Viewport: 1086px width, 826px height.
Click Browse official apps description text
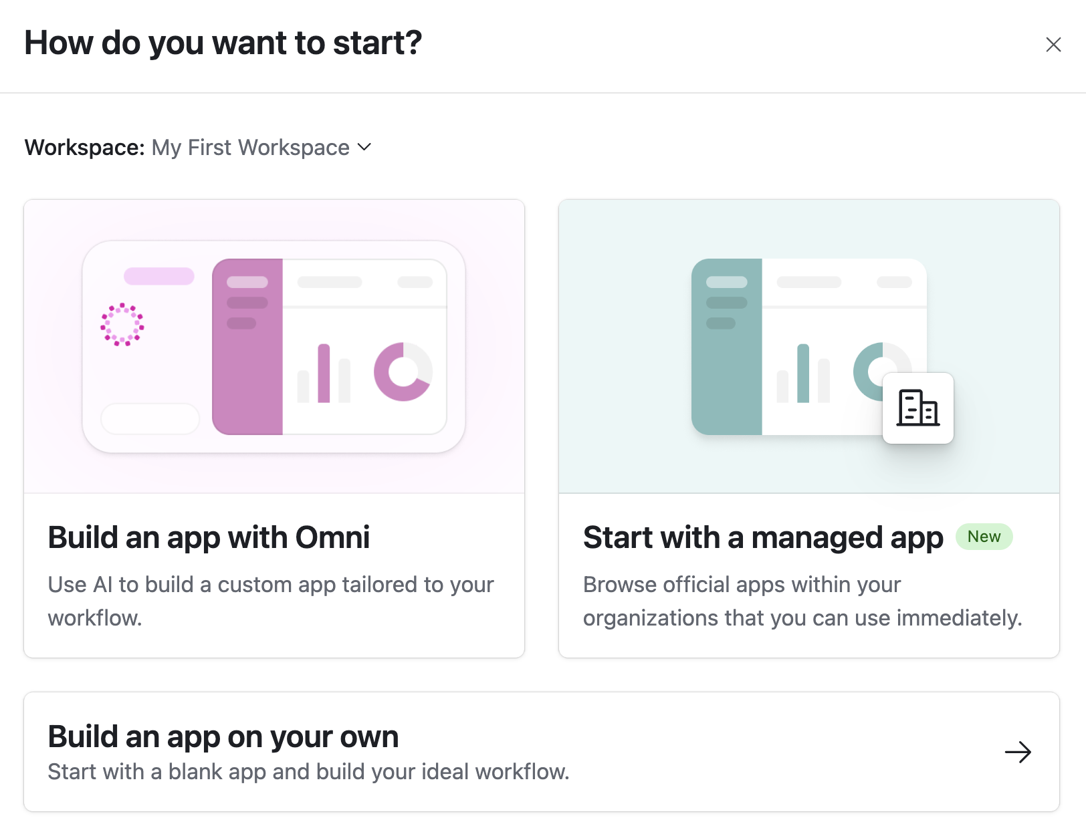pos(802,601)
